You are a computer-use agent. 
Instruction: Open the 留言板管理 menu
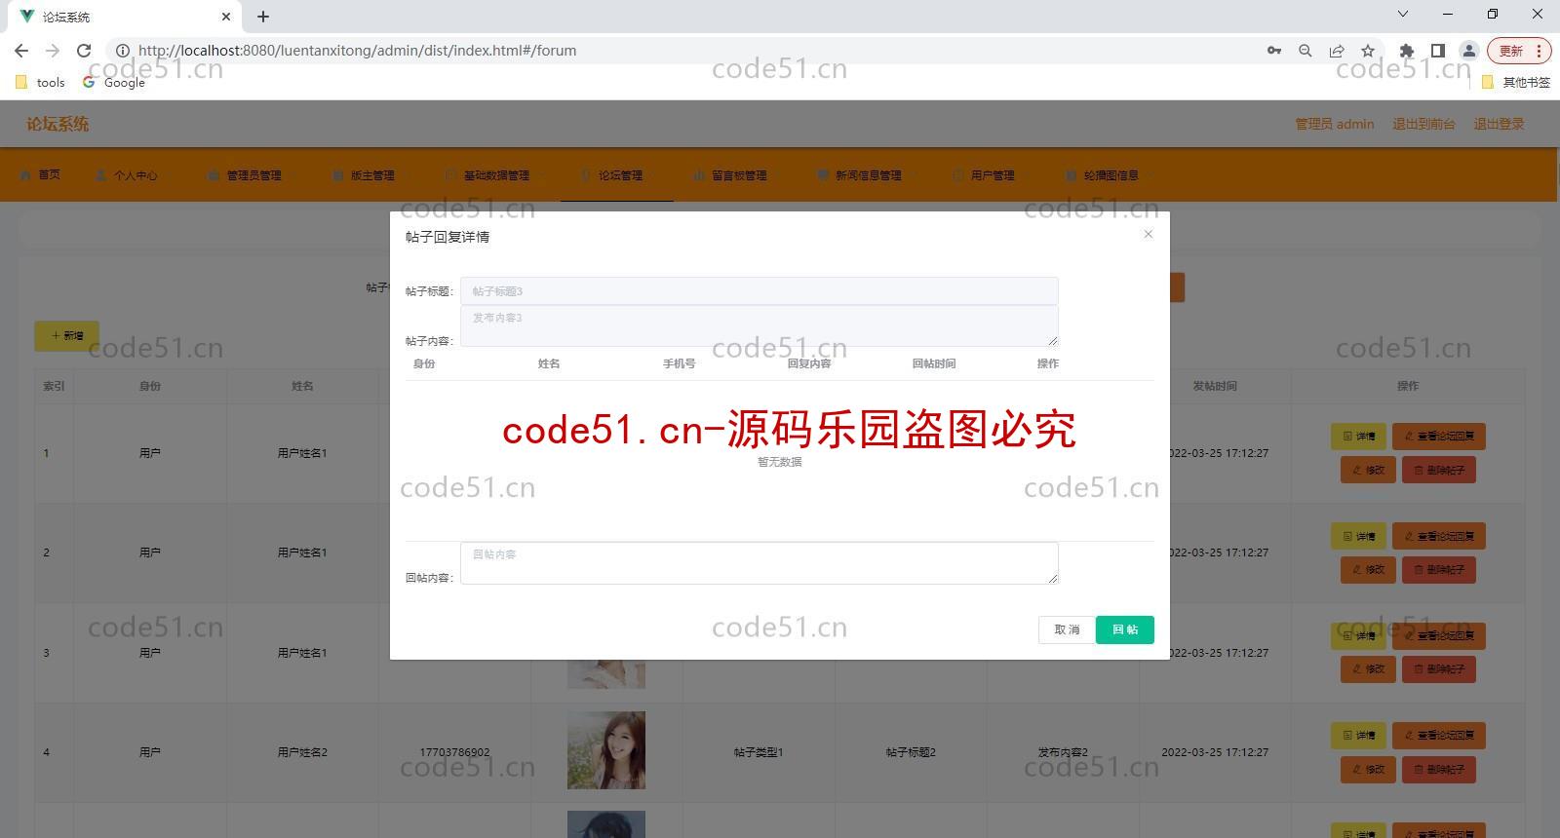[733, 175]
